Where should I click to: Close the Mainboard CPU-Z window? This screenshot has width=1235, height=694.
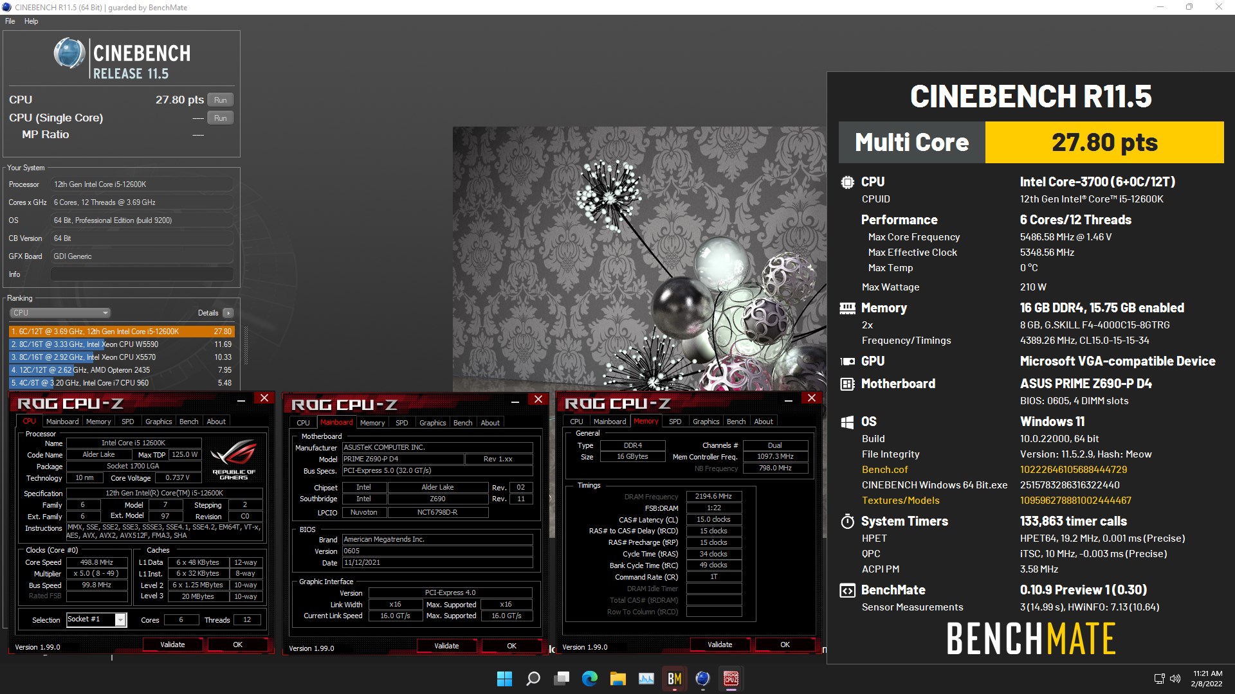[538, 400]
